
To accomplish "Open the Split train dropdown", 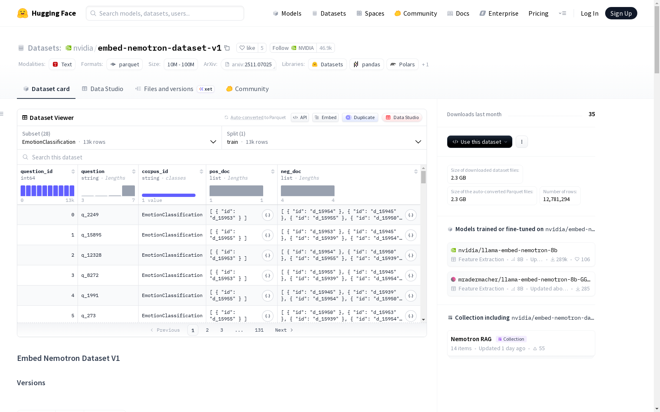I will pos(324,138).
